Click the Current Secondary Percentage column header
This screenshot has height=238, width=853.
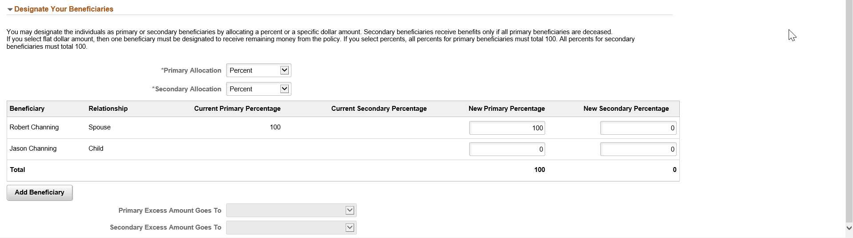[379, 109]
